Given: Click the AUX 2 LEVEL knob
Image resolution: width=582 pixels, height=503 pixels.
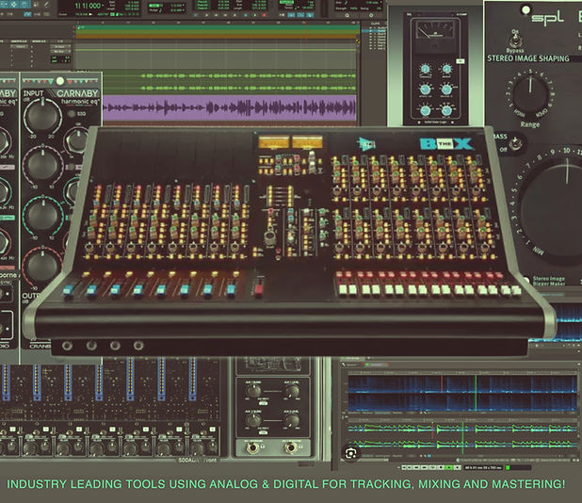Looking at the screenshot, I should coord(291,420).
